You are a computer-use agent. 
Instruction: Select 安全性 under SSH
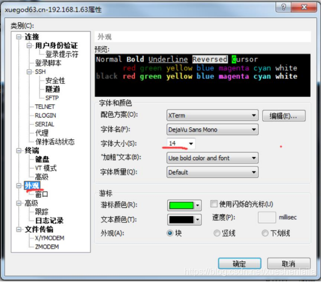(x=55, y=80)
